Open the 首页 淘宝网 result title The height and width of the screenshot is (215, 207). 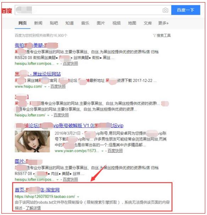(x=37, y=190)
